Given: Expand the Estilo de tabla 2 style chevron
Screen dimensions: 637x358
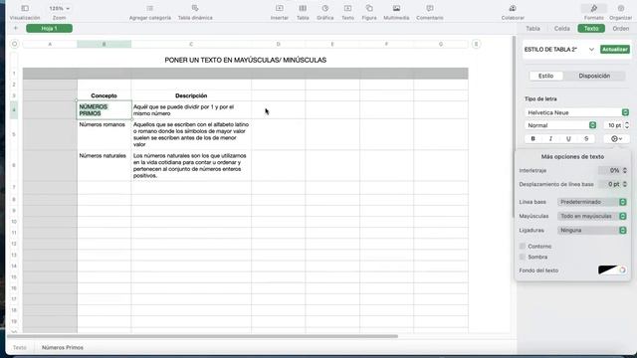Looking at the screenshot, I should pos(591,50).
